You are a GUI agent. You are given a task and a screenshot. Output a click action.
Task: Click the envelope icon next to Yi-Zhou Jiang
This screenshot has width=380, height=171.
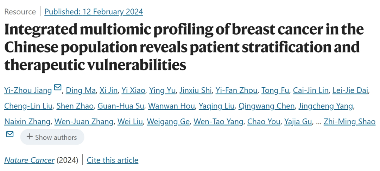57,88
